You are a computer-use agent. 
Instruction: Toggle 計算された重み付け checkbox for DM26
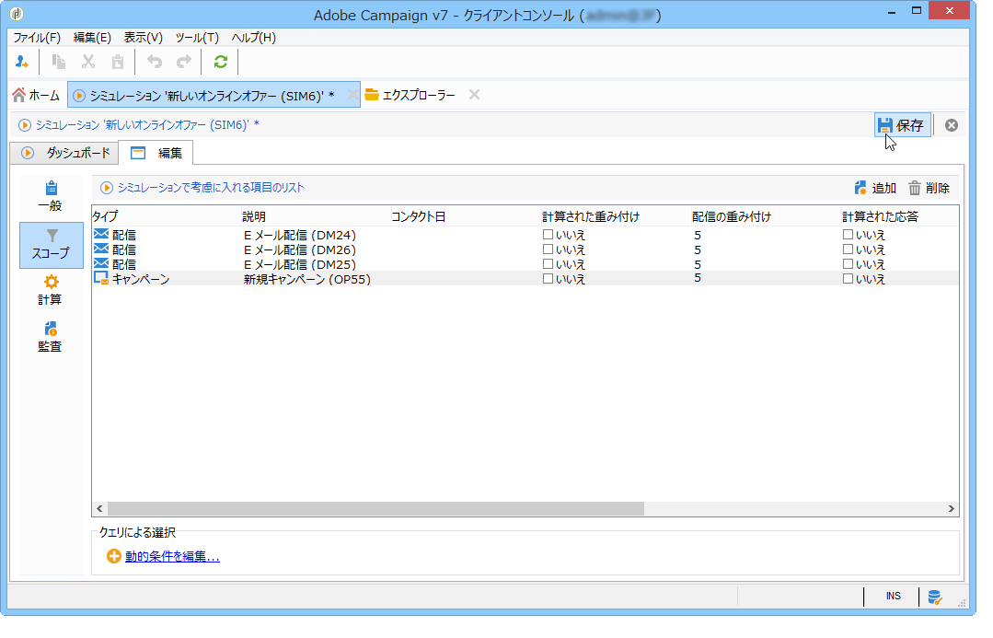pyautogui.click(x=548, y=249)
